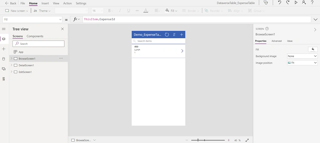Open the Border dropdown
The image size is (320, 143).
click(x=190, y=11)
